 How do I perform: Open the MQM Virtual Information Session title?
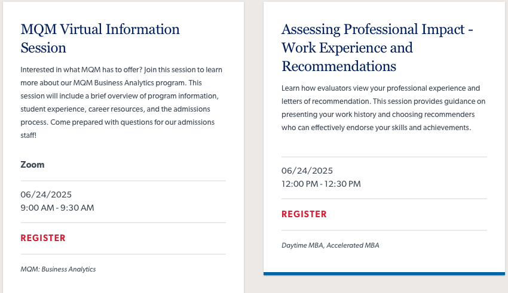pyautogui.click(x=100, y=38)
